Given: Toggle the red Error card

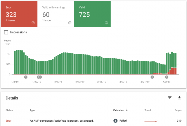Looking at the screenshot, I should pos(19,14).
